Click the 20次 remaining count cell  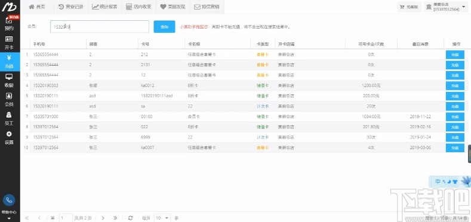371,106
